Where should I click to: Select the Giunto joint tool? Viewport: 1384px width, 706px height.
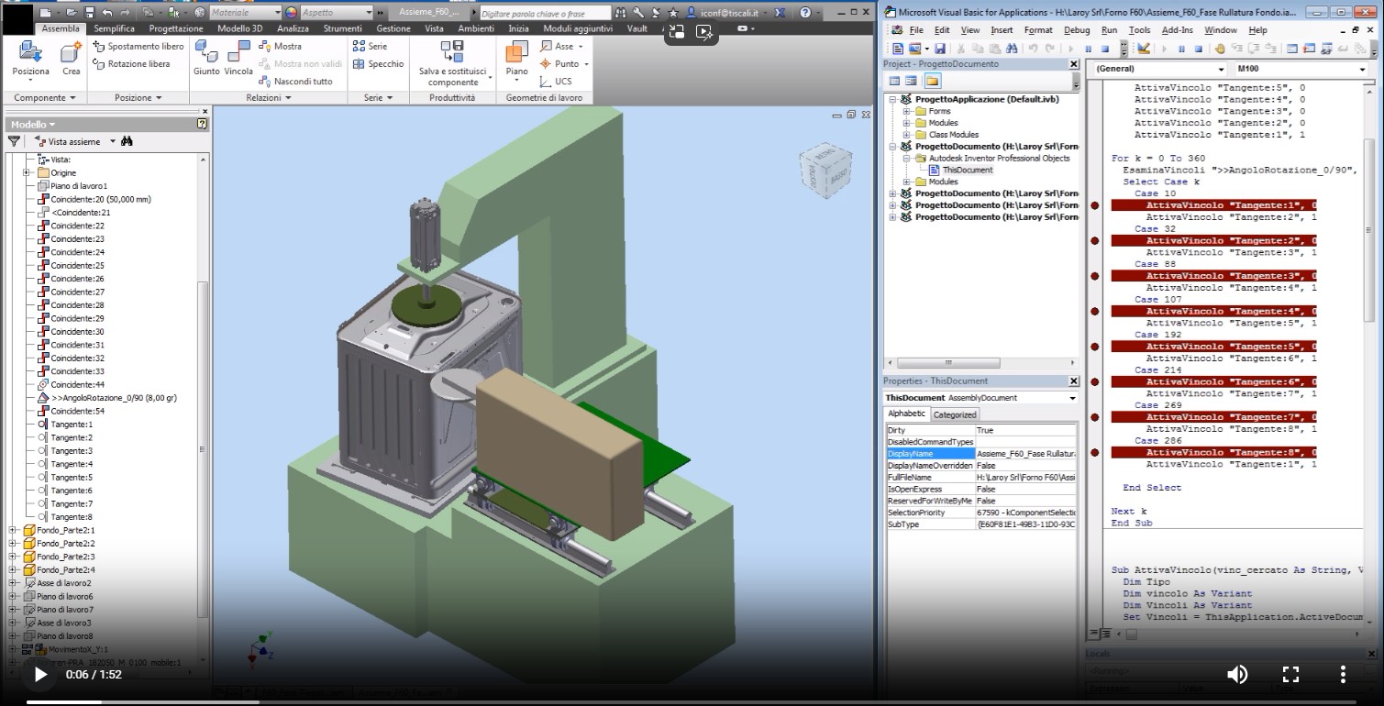(206, 59)
